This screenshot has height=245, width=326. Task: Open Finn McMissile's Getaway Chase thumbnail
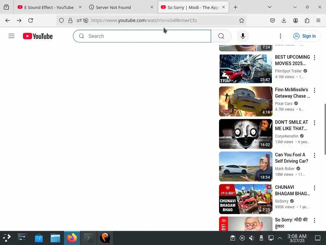pos(245,101)
